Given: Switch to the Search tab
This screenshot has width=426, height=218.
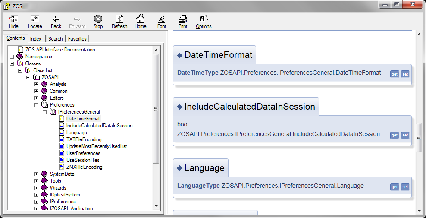Looking at the screenshot, I should [x=56, y=39].
